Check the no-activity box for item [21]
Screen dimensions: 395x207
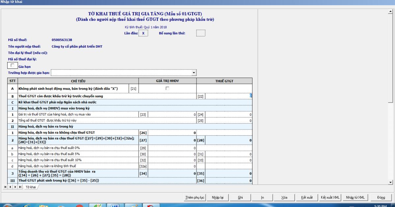pyautogui.click(x=168, y=89)
